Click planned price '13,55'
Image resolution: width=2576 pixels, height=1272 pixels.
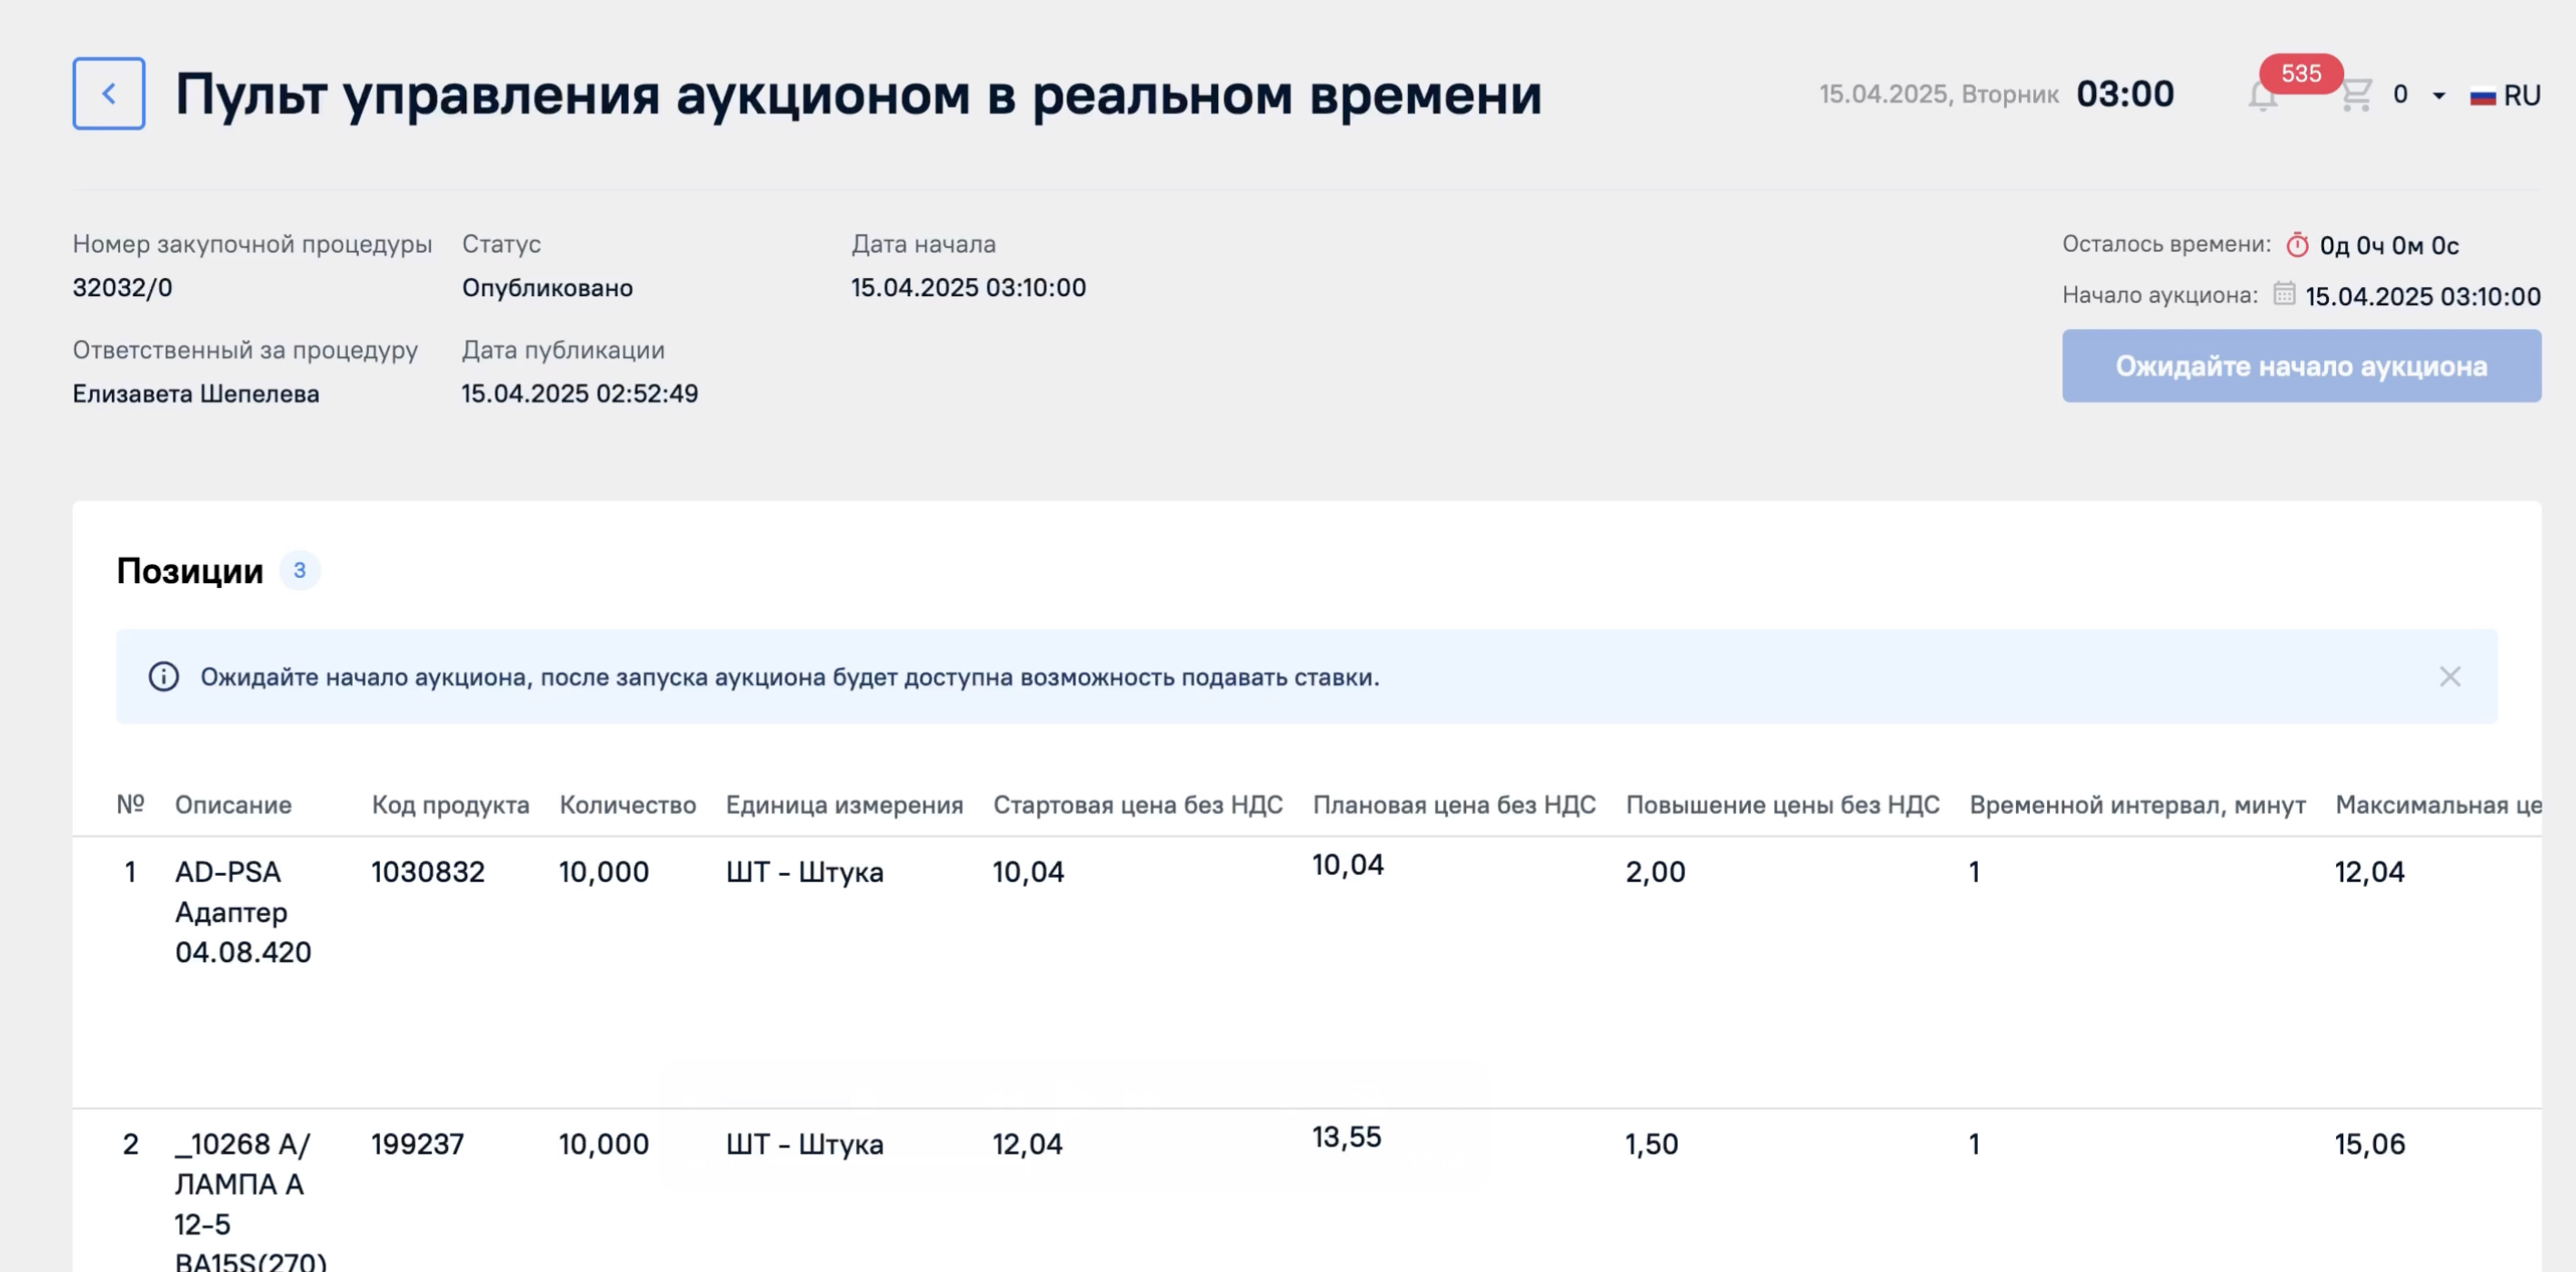(1346, 1138)
